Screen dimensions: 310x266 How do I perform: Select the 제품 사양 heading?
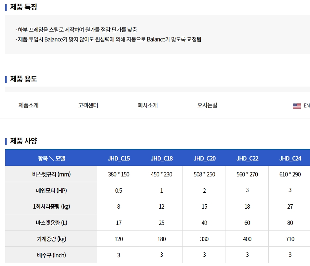(x=24, y=141)
